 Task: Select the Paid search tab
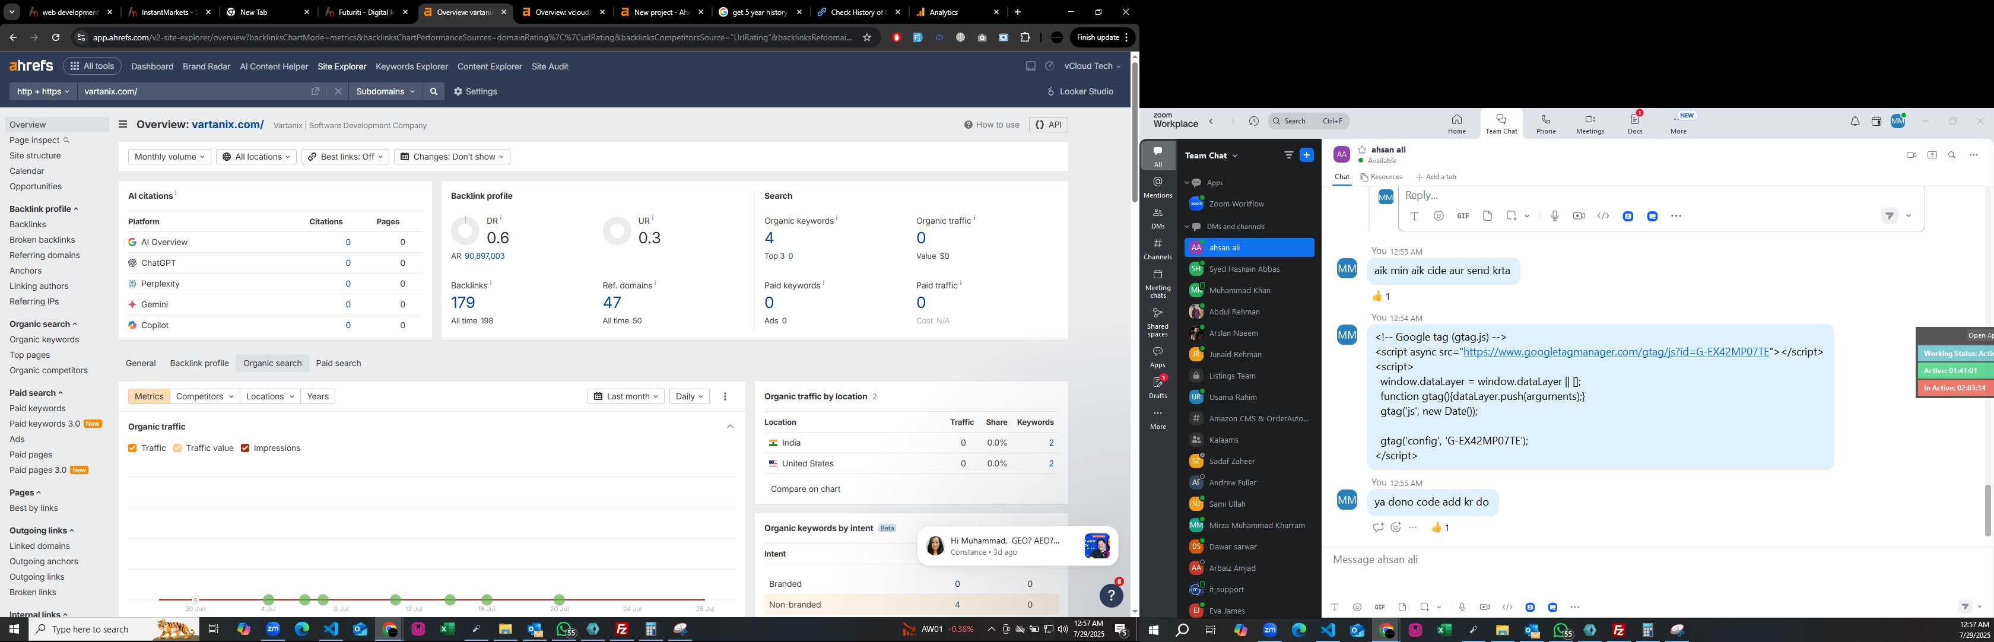[x=338, y=363]
